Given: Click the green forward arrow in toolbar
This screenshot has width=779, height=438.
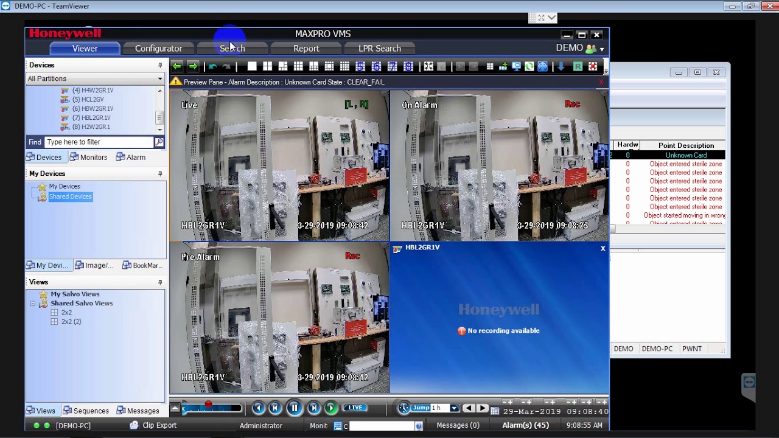Looking at the screenshot, I should click(193, 66).
